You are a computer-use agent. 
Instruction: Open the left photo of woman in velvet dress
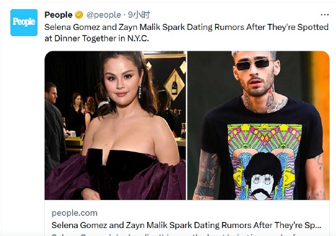click(115, 125)
